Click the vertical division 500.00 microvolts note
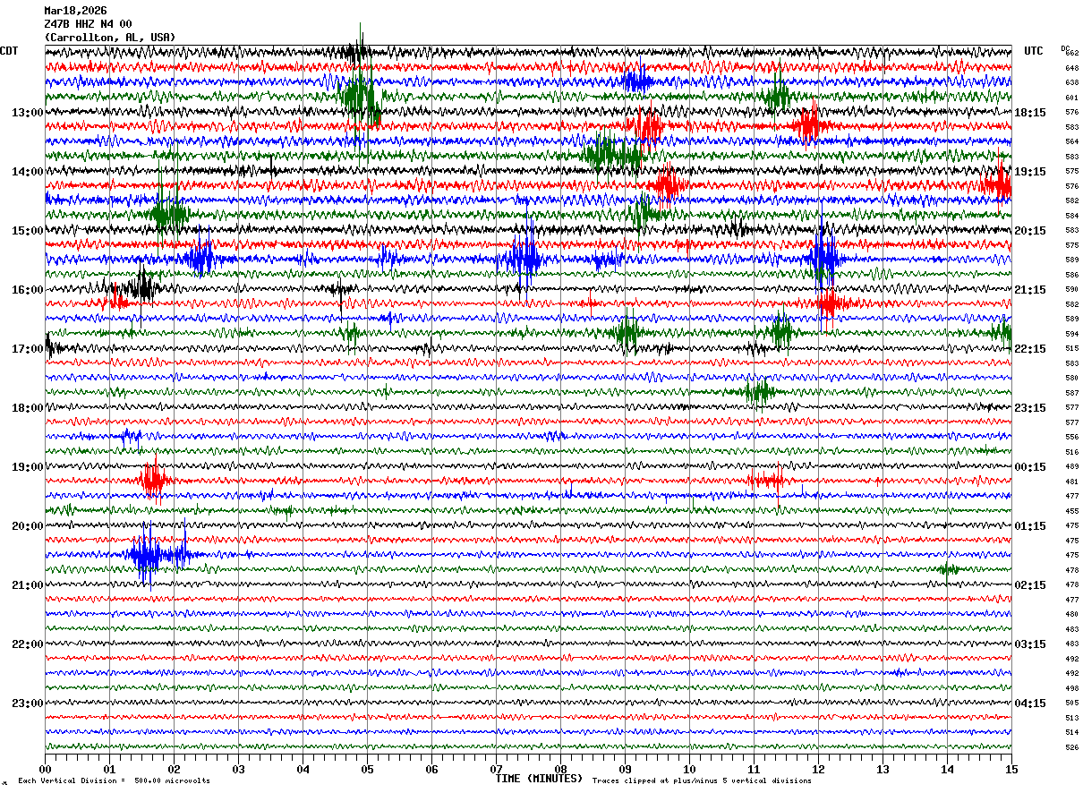The image size is (1083, 793). [x=114, y=780]
